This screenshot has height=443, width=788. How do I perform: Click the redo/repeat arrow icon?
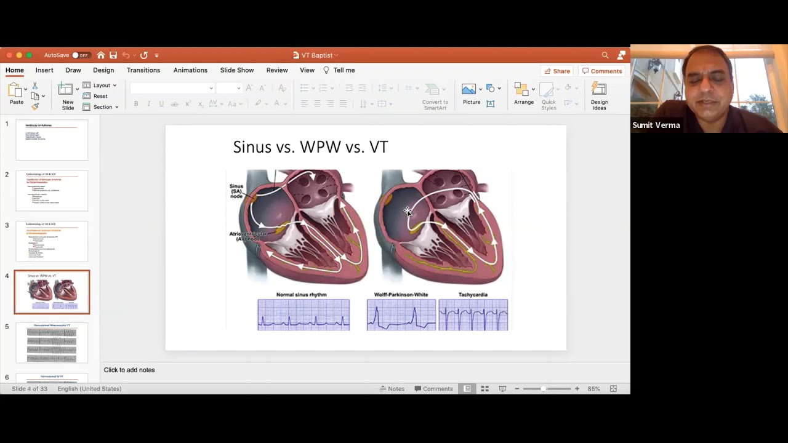tap(144, 55)
